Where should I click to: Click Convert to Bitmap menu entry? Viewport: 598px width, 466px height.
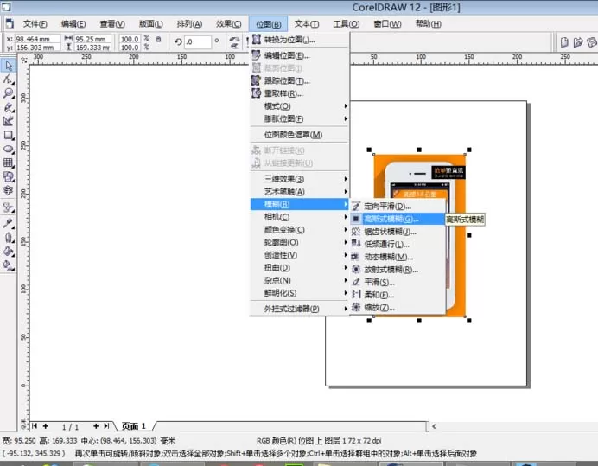click(x=299, y=40)
